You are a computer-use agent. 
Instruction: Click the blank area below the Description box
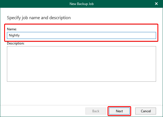tap(81, 93)
